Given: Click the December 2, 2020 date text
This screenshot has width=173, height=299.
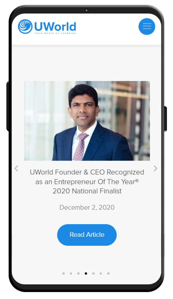Looking at the screenshot, I should pyautogui.click(x=87, y=207).
